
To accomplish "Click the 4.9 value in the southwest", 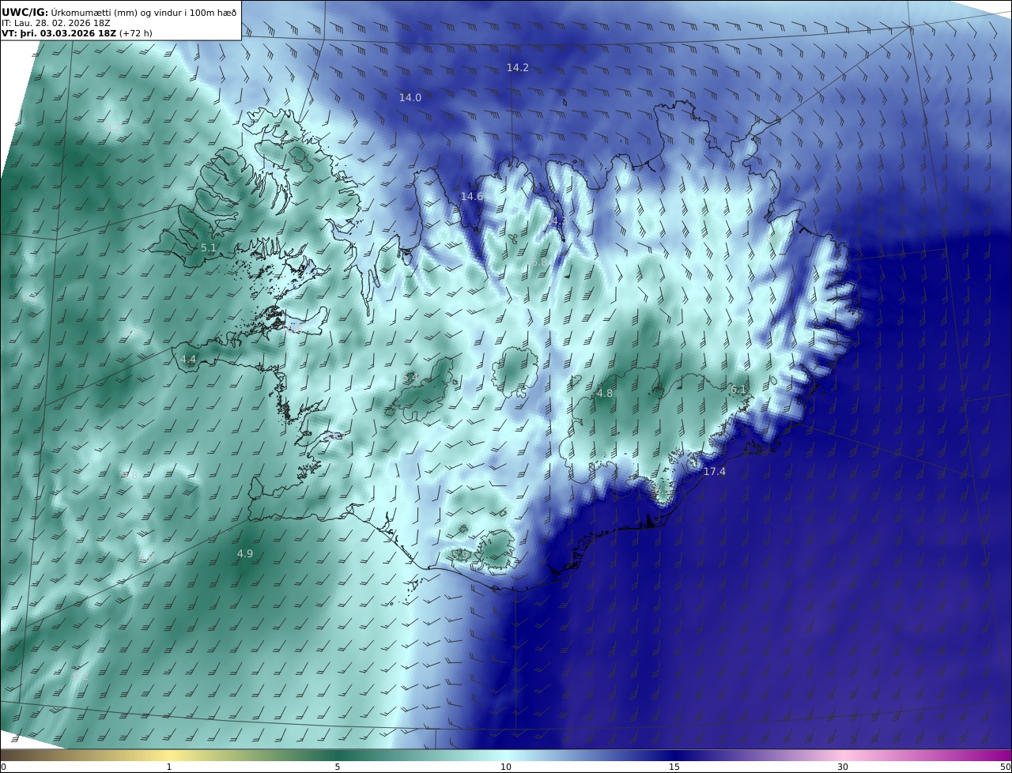I will (x=244, y=554).
